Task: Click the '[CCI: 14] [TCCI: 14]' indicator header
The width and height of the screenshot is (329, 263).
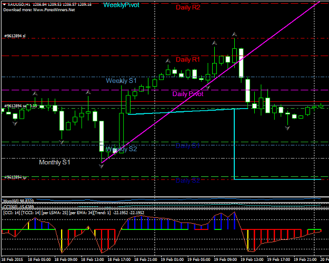Action: pos(22,213)
